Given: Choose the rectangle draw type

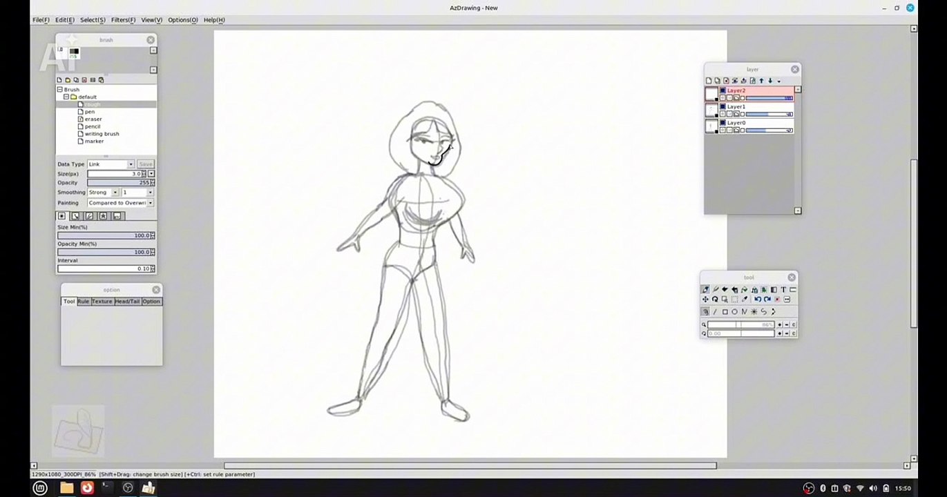Looking at the screenshot, I should coord(725,312).
